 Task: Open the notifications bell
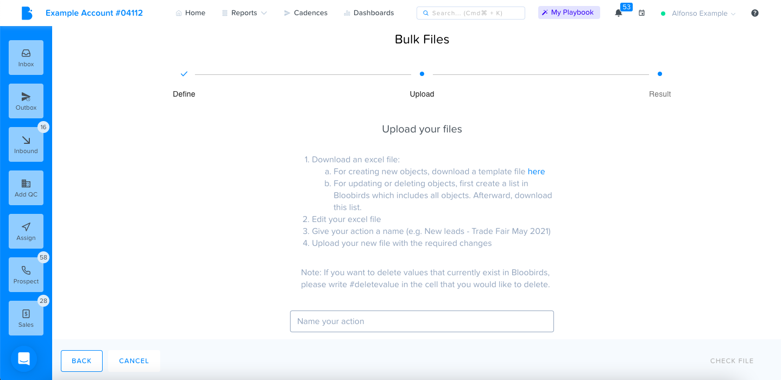coord(619,13)
